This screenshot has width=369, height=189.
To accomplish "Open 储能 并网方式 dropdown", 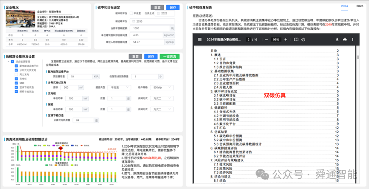I will [162, 109].
